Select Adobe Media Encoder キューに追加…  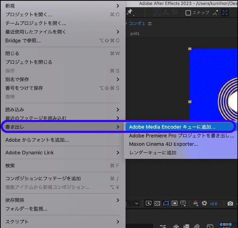point(182,127)
